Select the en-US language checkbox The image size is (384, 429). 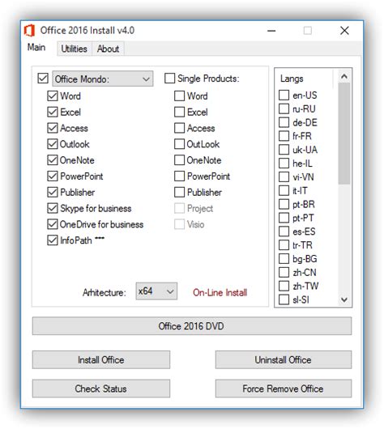[284, 95]
